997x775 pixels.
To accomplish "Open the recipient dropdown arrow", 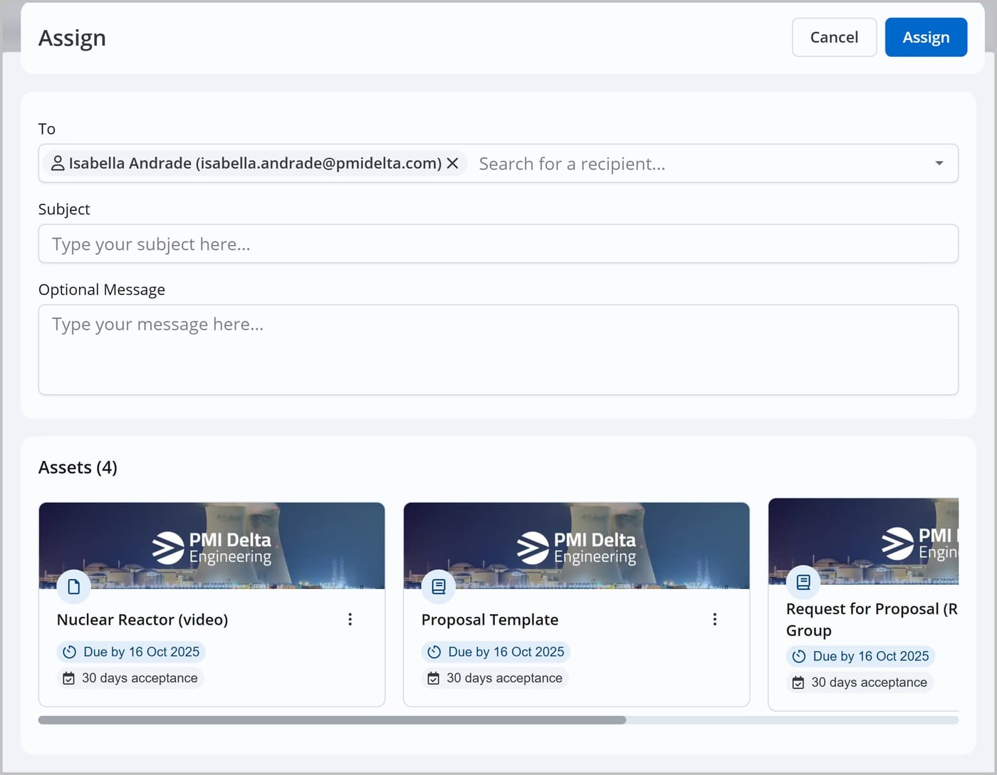I will 939,163.
